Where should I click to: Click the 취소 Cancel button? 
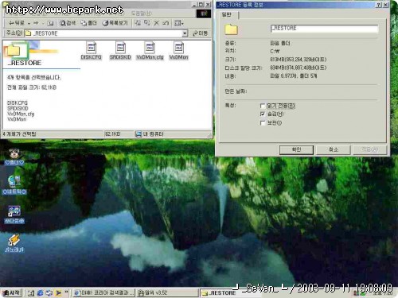tap(334, 149)
